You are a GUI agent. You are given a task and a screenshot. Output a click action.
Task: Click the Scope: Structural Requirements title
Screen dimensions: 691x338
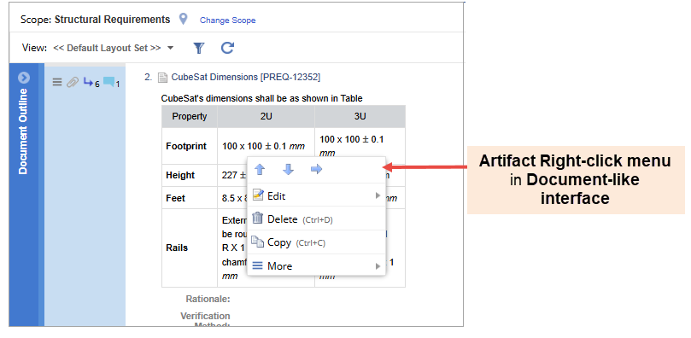click(x=95, y=20)
